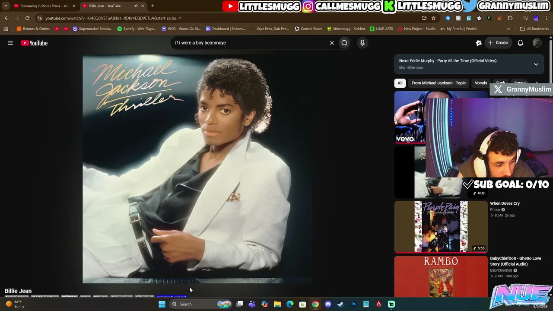The width and height of the screenshot is (553, 311).
Task: Open the Ask AI sparkle icon beside Create
Action: (479, 43)
